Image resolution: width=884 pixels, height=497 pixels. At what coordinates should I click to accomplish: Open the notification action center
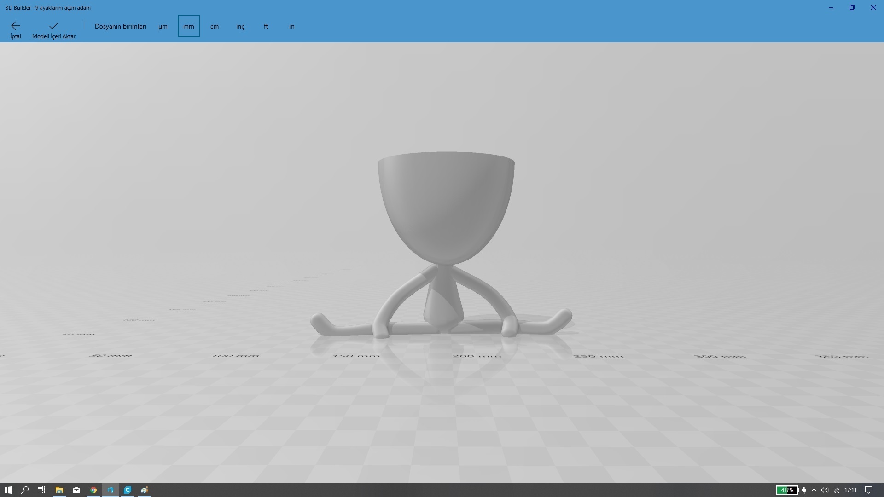(869, 490)
